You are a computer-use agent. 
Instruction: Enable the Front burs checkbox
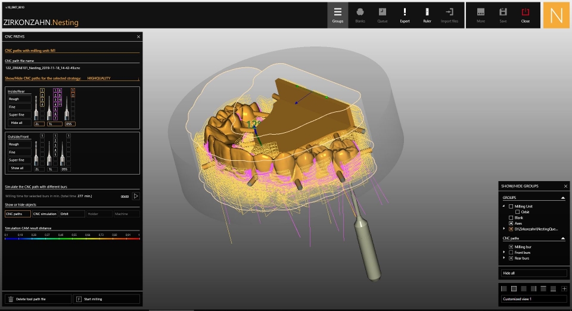[x=511, y=252]
